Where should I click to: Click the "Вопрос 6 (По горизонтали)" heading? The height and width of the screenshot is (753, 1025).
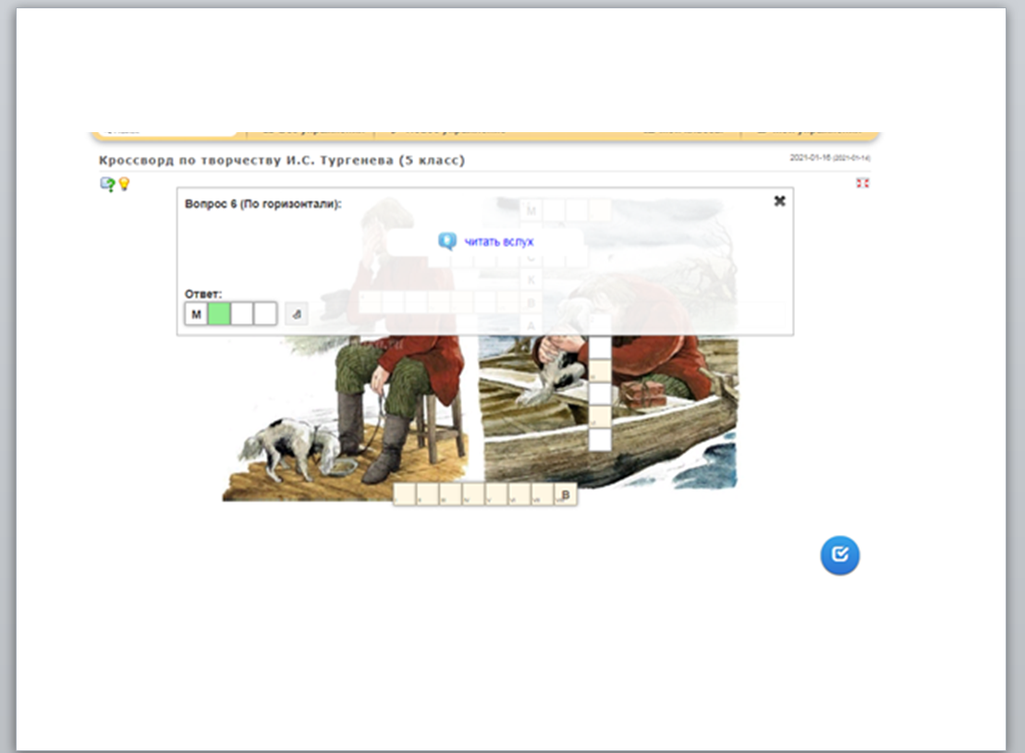(x=262, y=203)
